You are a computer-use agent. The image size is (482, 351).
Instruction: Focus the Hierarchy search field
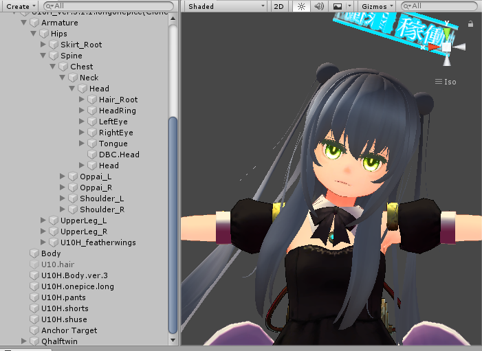(x=109, y=5)
